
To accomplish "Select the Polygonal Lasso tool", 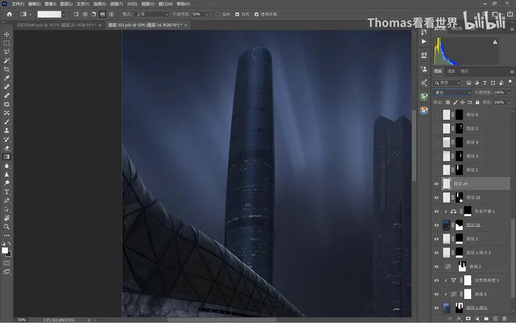I will (7, 52).
